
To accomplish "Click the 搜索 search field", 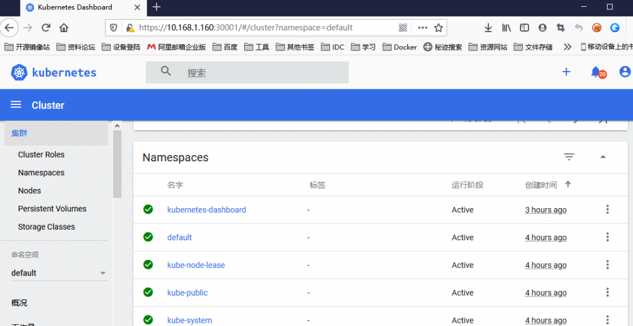I will coord(247,73).
